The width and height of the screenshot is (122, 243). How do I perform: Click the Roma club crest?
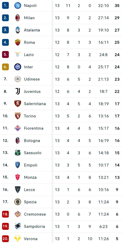click(x=18, y=42)
